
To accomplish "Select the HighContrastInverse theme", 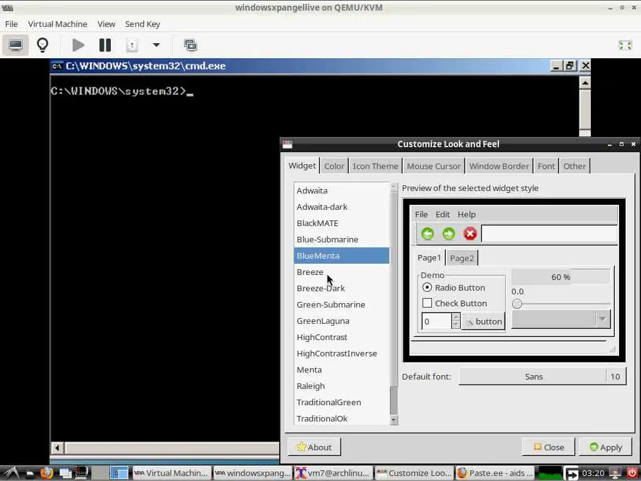I will (x=341, y=353).
